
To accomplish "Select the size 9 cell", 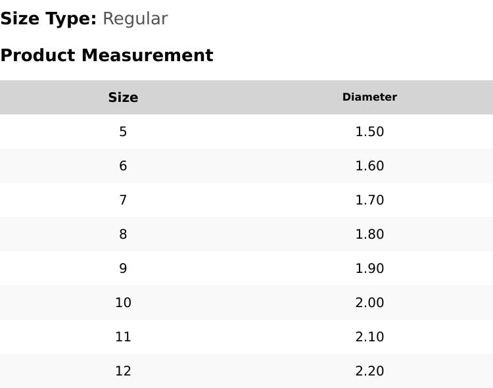I will [x=123, y=268].
